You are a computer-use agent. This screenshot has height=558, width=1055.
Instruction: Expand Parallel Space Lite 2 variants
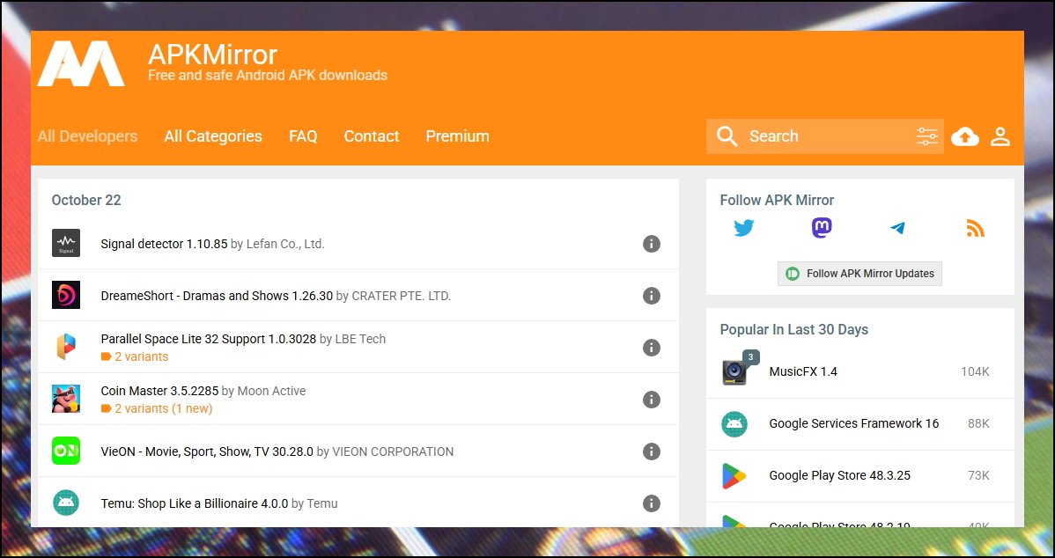point(135,356)
